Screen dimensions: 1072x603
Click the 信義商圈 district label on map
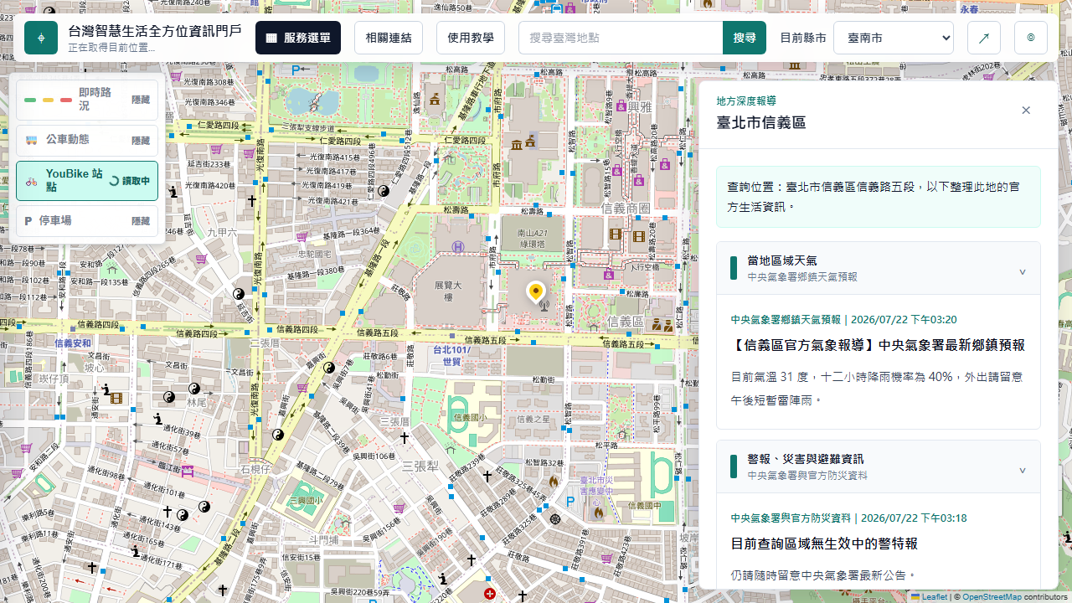(x=626, y=208)
